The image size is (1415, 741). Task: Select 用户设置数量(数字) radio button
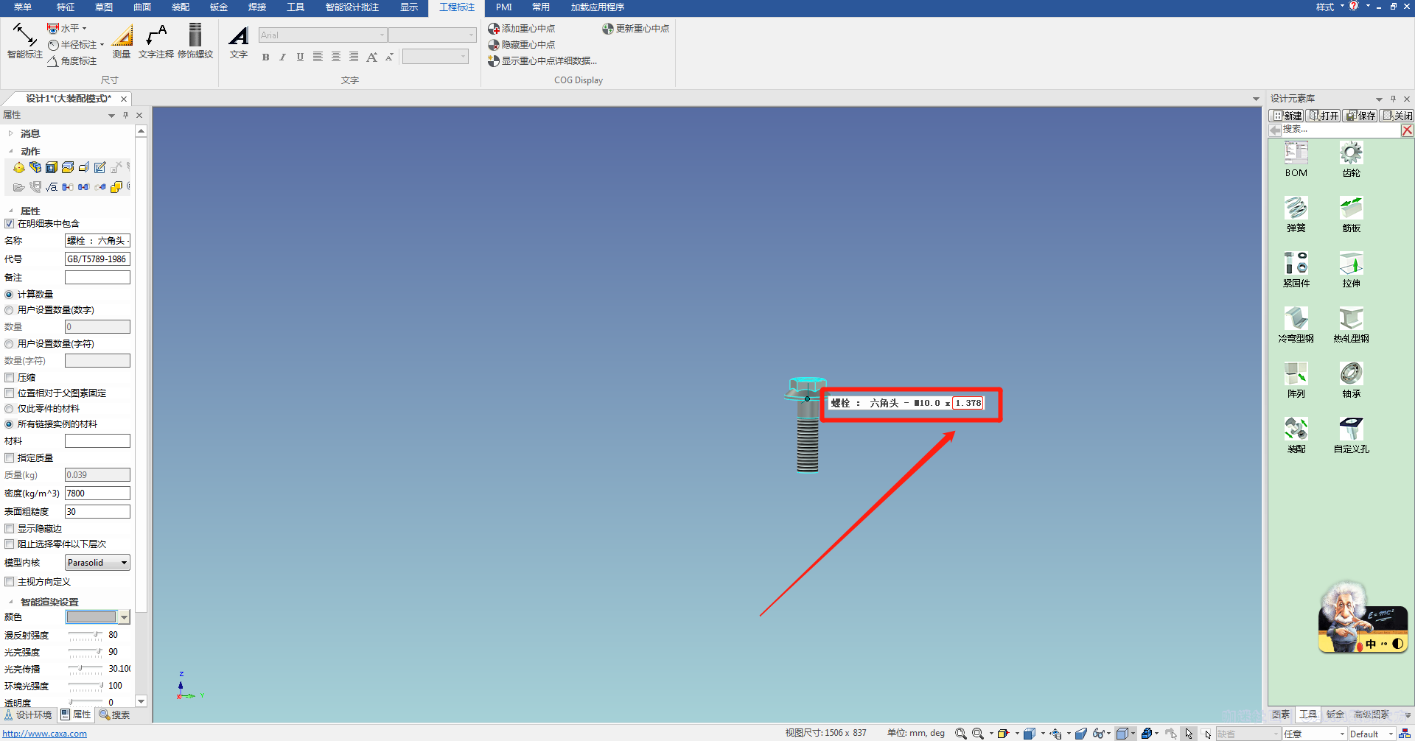(10, 310)
